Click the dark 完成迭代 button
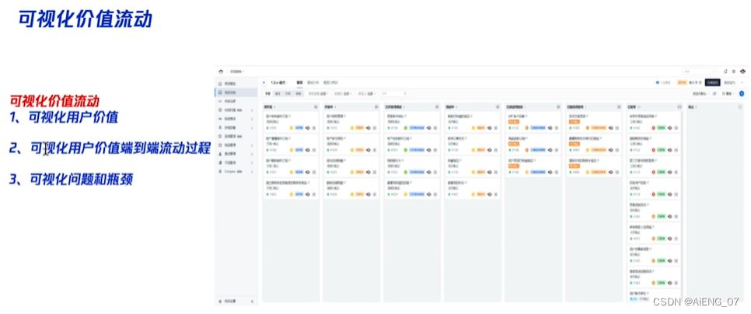This screenshot has height=314, width=751. [712, 82]
